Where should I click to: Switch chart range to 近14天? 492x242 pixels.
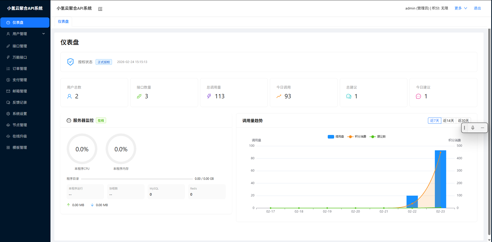tap(448, 120)
